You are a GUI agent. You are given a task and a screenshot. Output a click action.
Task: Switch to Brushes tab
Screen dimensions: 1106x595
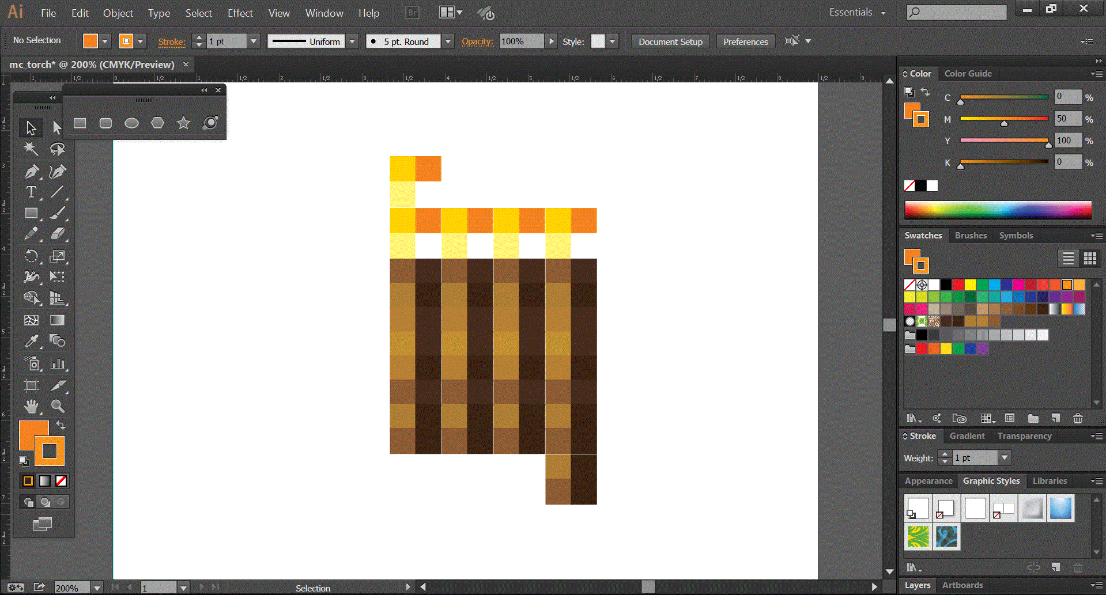point(971,236)
